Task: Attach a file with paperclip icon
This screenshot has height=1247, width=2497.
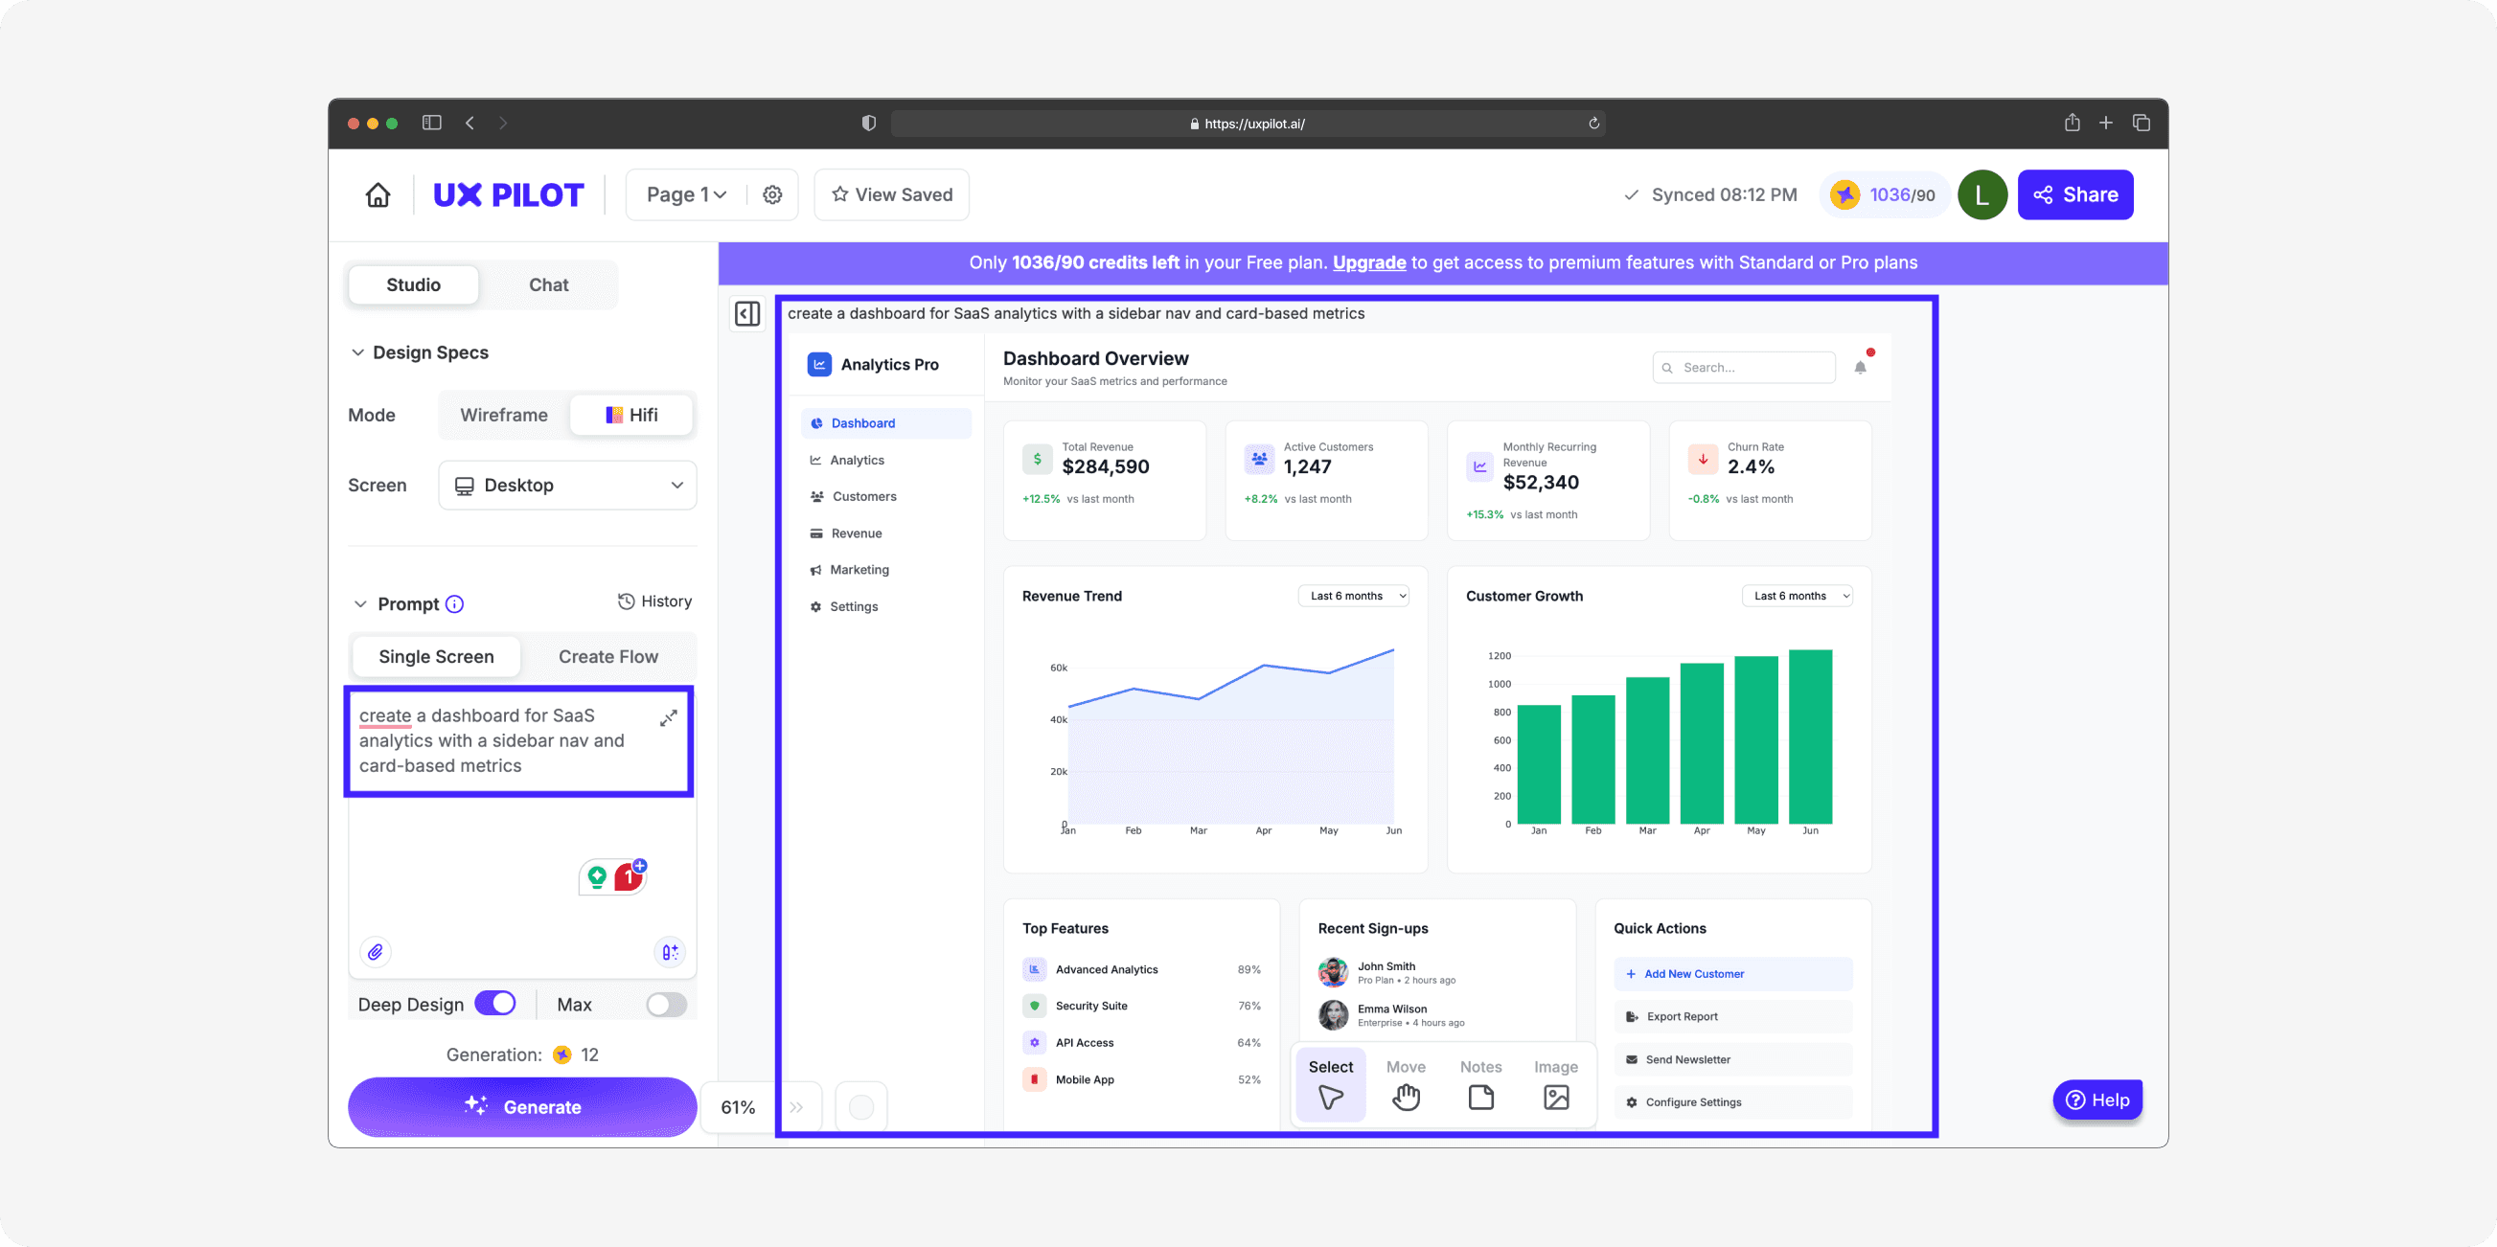Action: pyautogui.click(x=376, y=951)
